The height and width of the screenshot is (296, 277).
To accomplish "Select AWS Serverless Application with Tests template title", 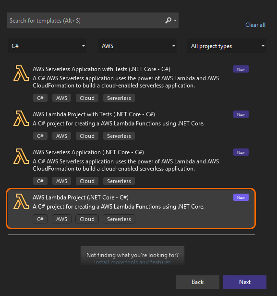I will pos(101,69).
